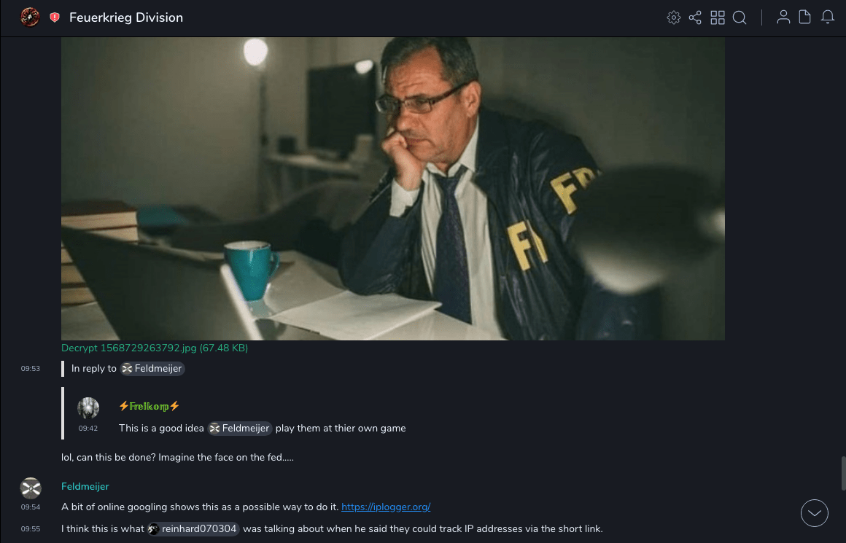
Task: Click the reinhard070304 user mention pill
Action: pyautogui.click(x=193, y=529)
